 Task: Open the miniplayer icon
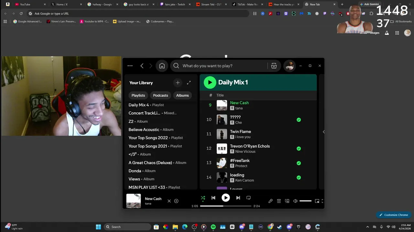[x=317, y=201]
